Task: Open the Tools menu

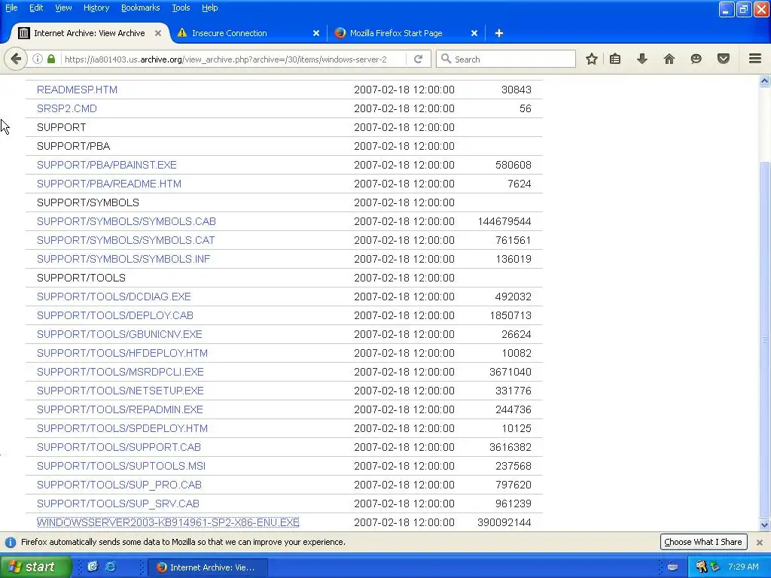Action: click(x=181, y=8)
